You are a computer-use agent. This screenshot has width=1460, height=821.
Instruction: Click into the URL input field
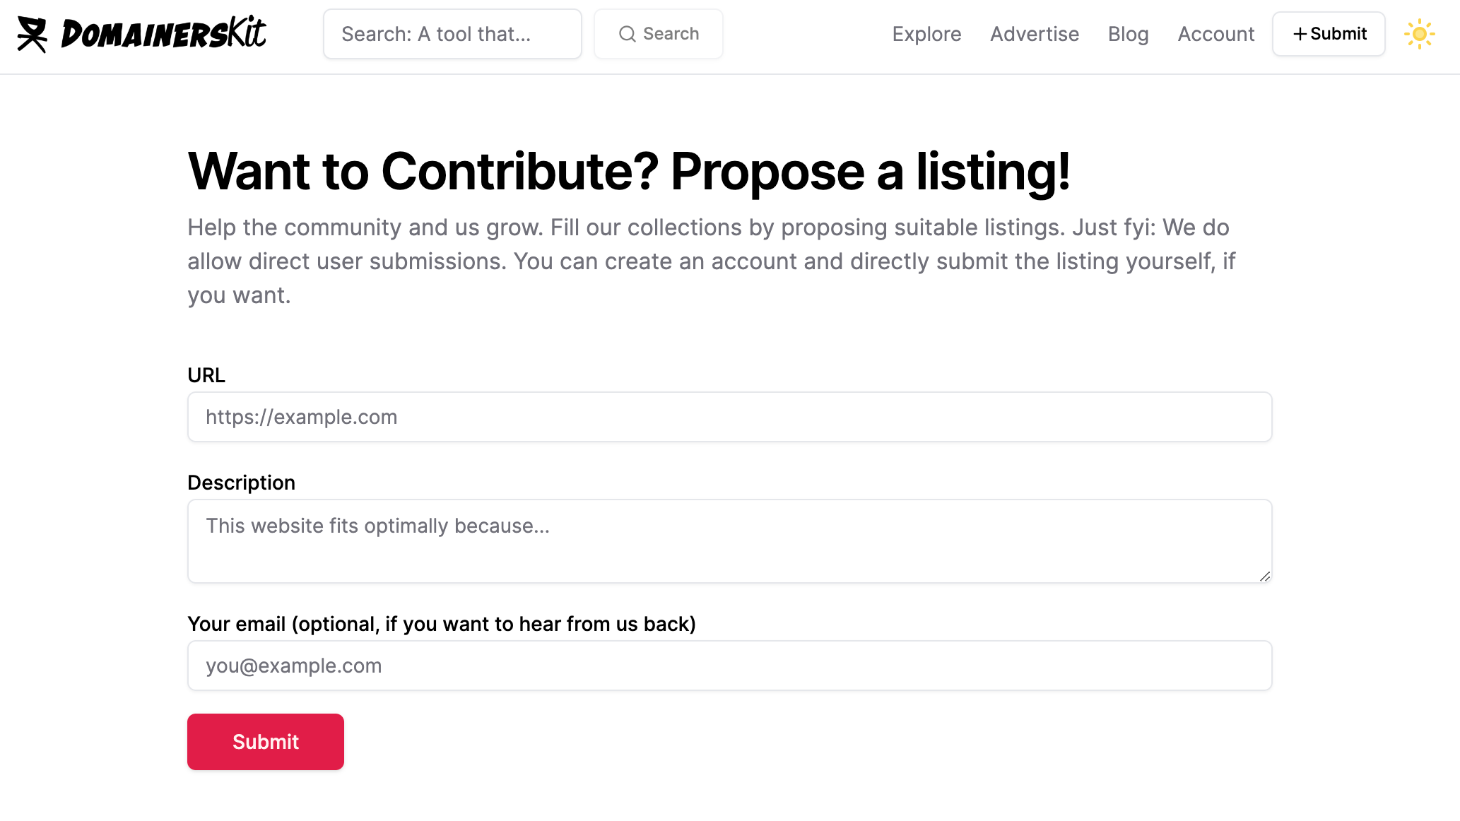(x=729, y=417)
